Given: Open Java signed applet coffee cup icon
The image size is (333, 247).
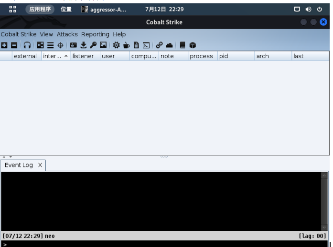Looking at the screenshot, I should (126, 45).
